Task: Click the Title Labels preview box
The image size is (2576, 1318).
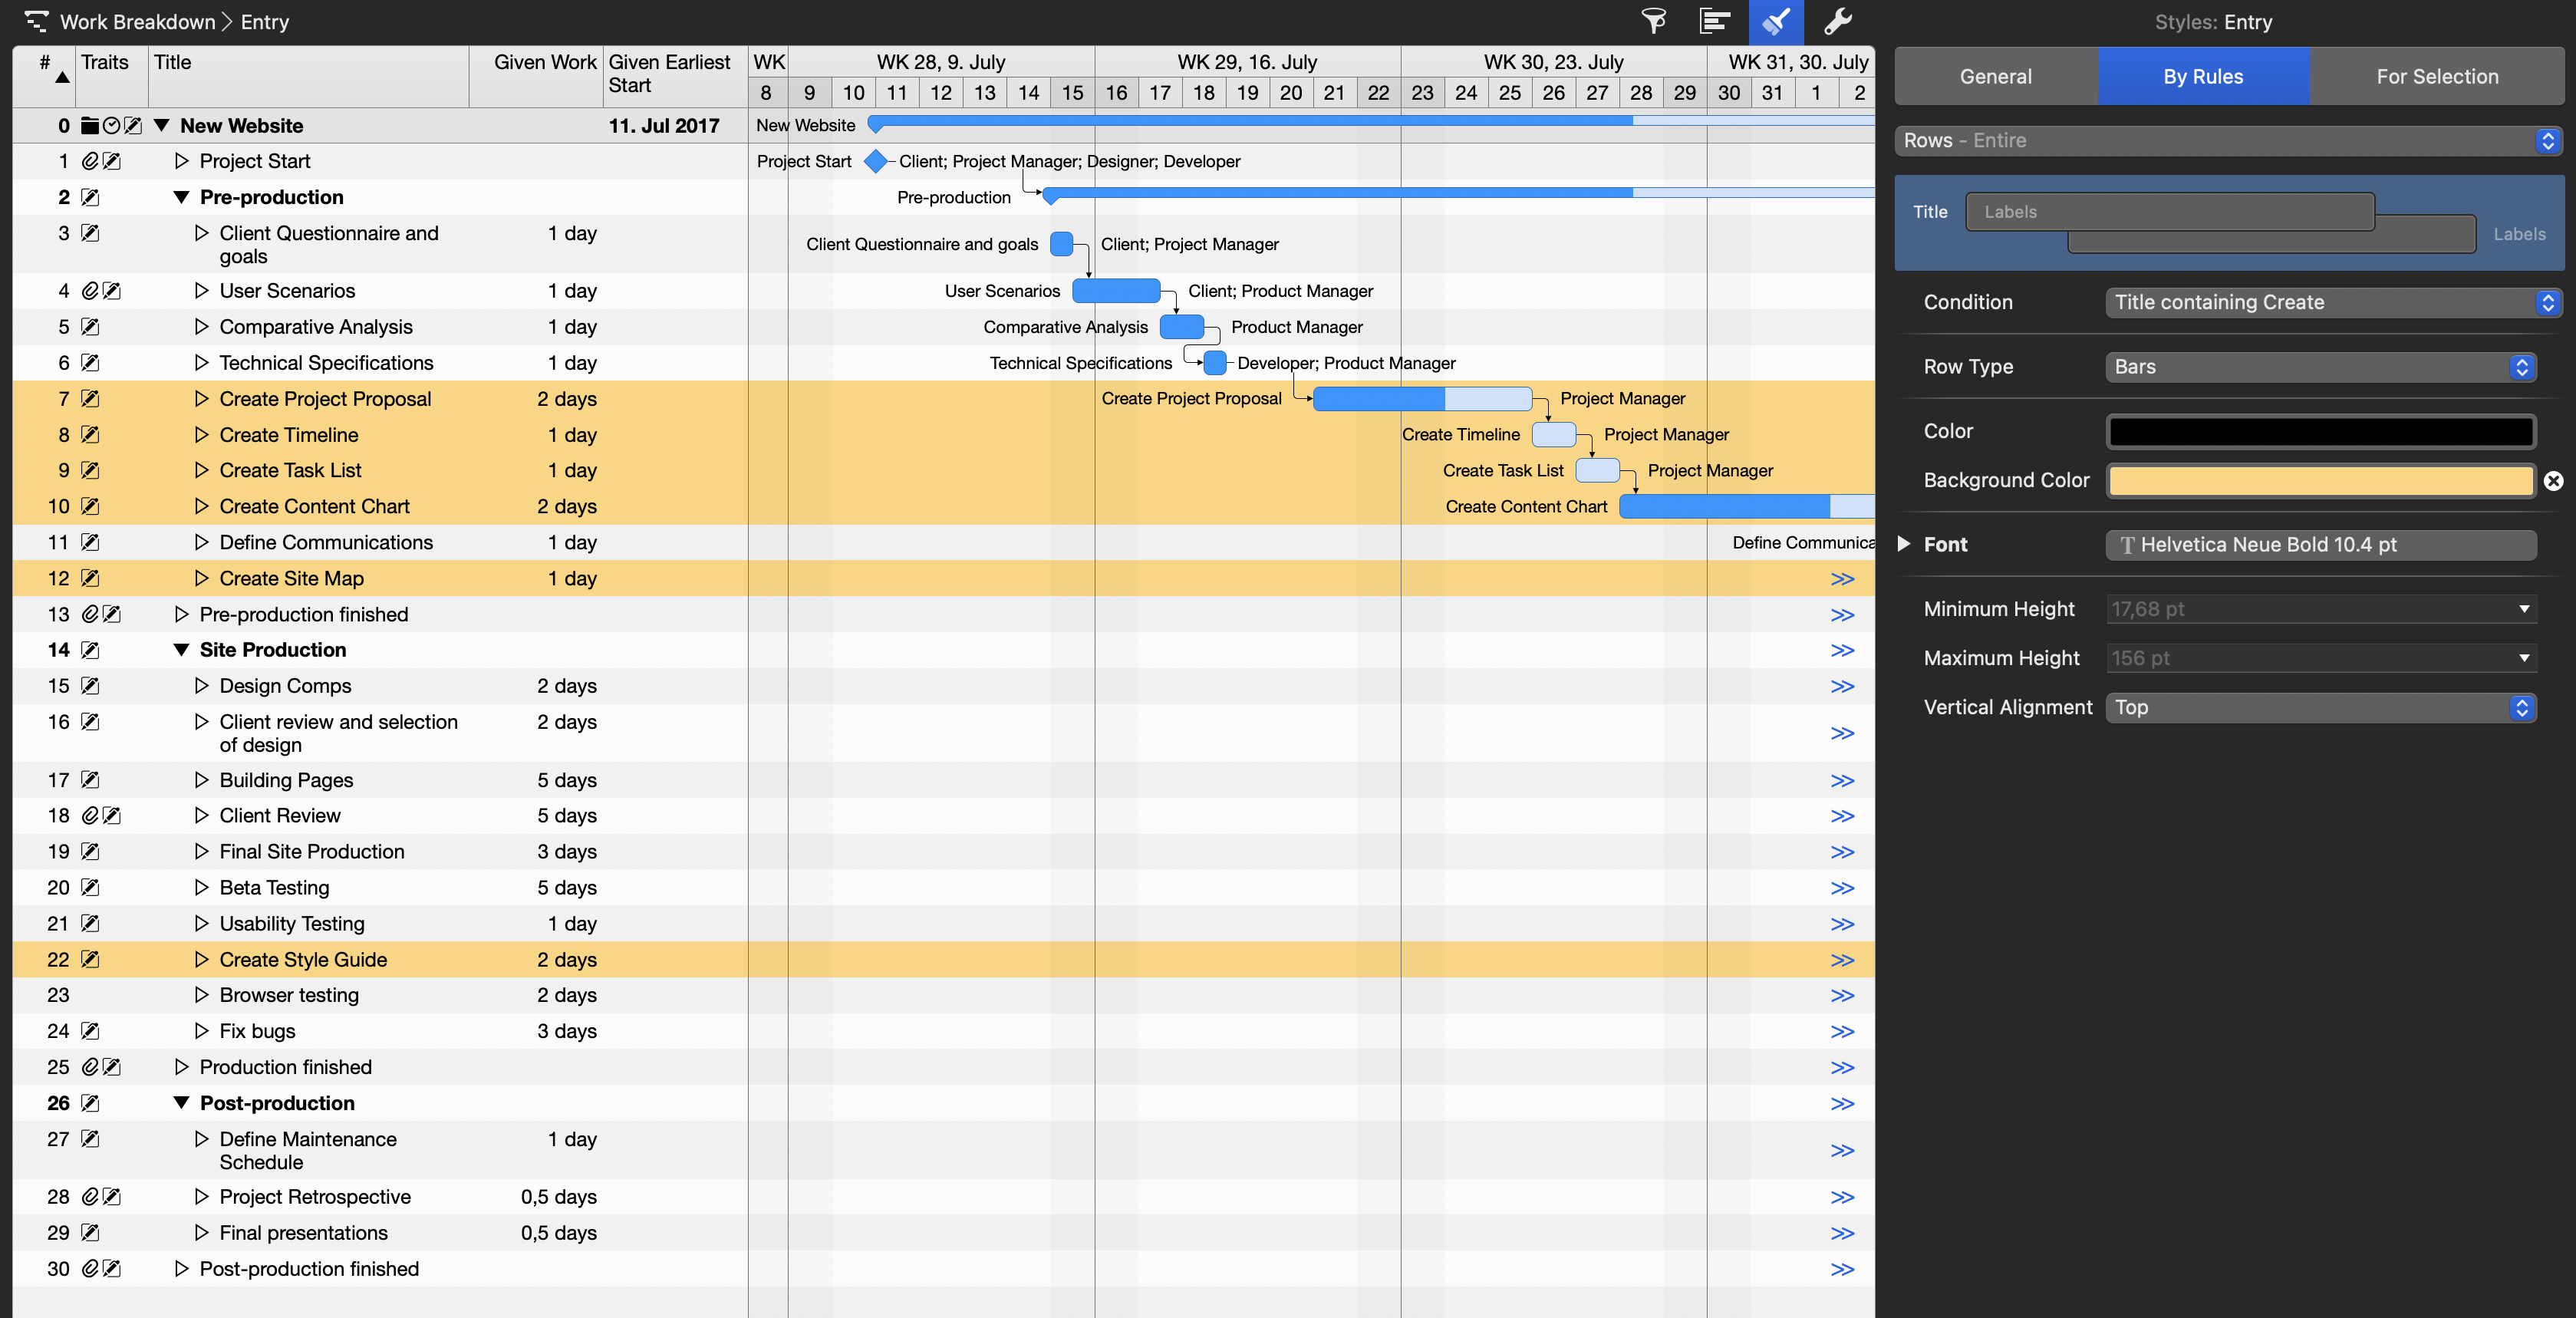Action: (x=2169, y=212)
